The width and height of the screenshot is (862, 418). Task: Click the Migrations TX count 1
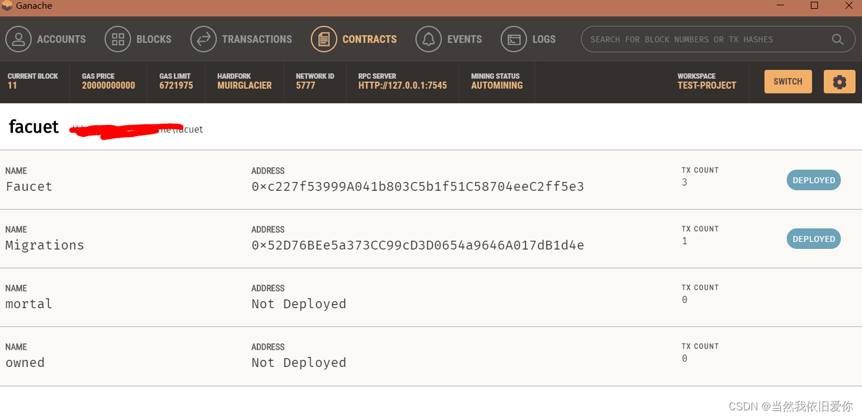[x=685, y=241]
